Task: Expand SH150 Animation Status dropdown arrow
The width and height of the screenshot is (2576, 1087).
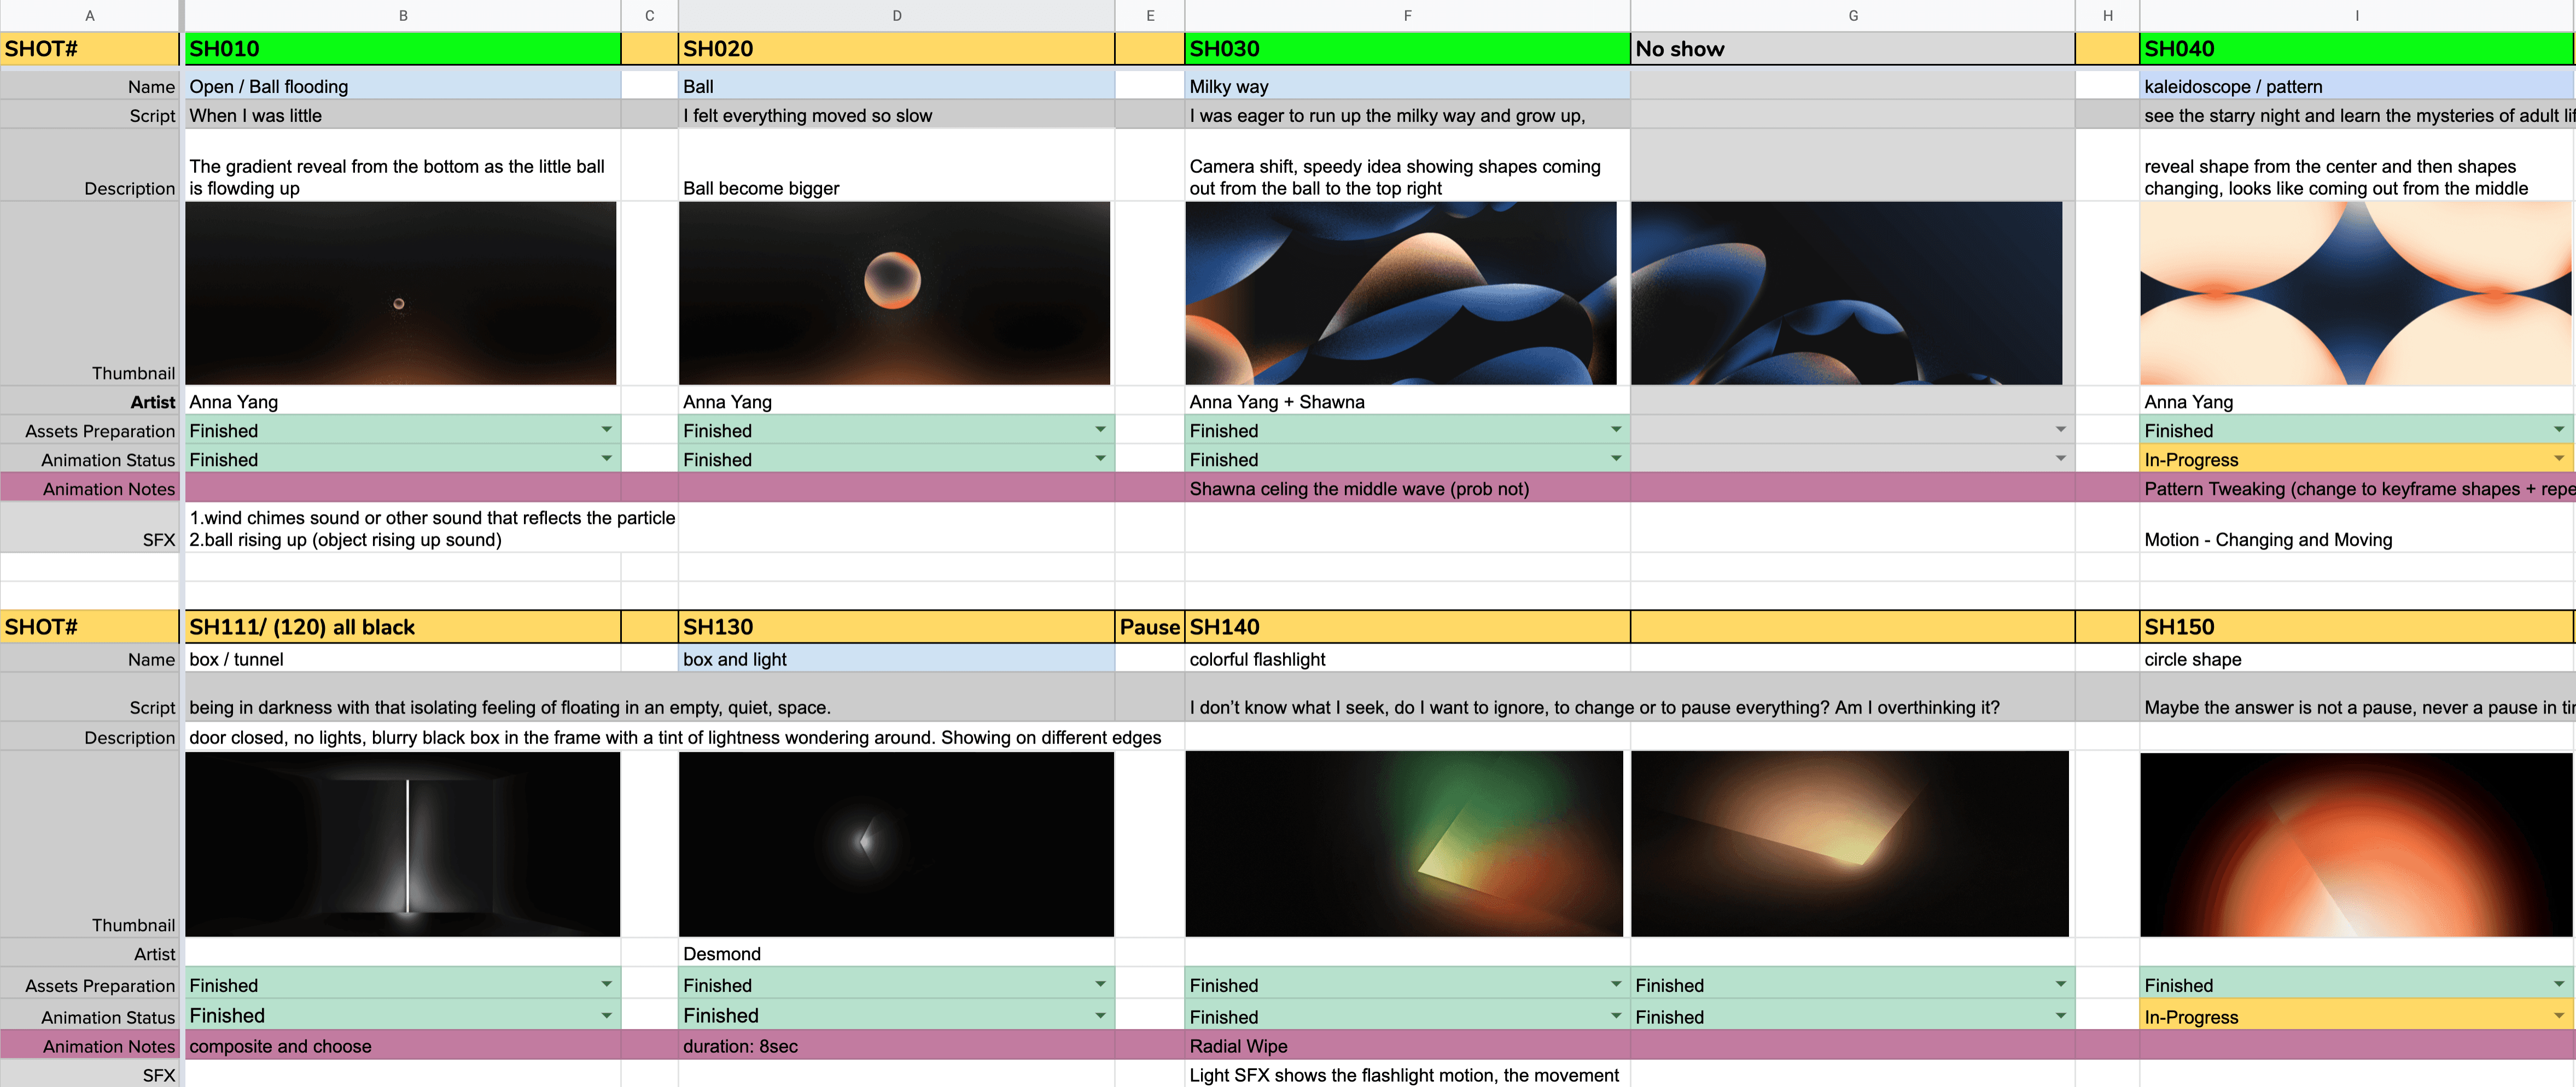Action: (2558, 1016)
